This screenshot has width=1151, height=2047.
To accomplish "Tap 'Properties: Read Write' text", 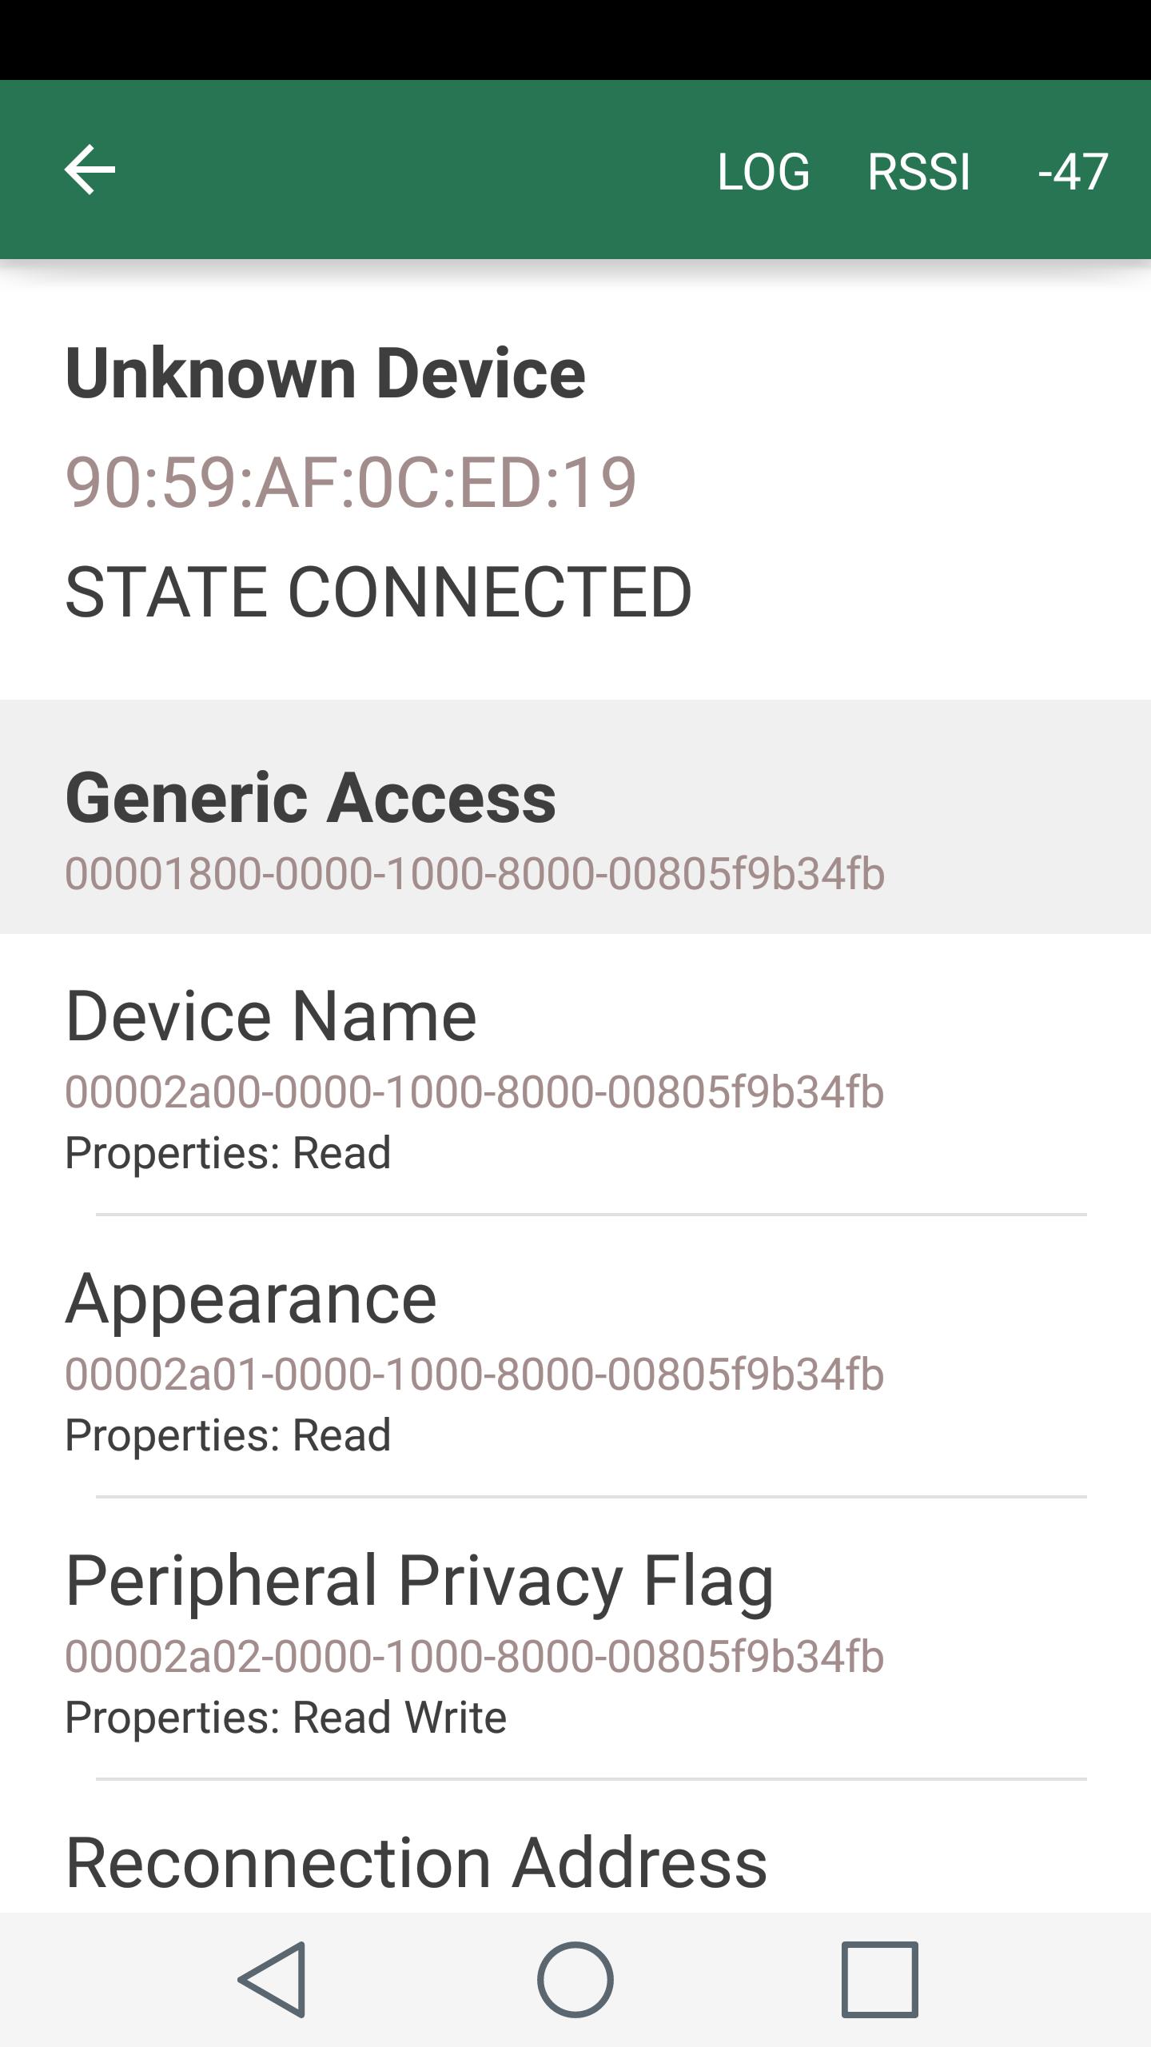I will point(285,1718).
